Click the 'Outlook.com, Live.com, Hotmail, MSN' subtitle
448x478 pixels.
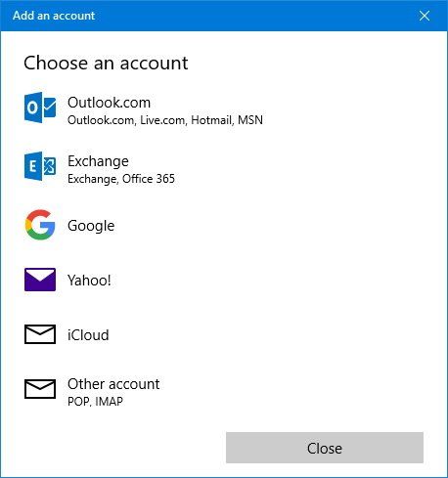pos(165,120)
